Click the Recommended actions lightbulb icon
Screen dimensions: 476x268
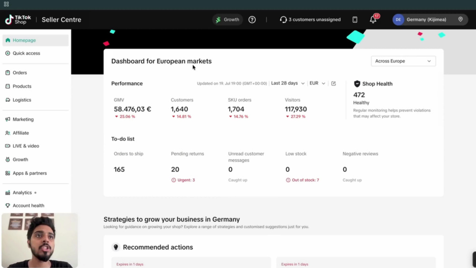[x=116, y=247]
